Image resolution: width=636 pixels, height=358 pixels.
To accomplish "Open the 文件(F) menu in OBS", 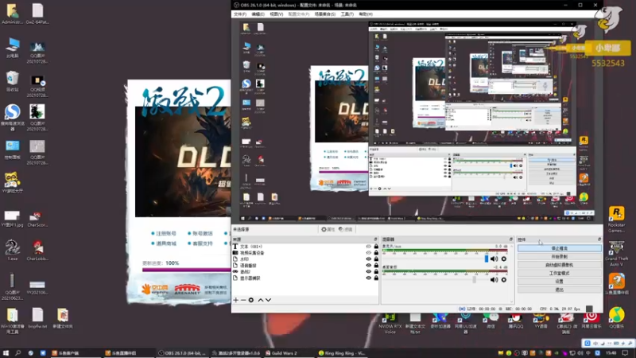I will point(240,14).
